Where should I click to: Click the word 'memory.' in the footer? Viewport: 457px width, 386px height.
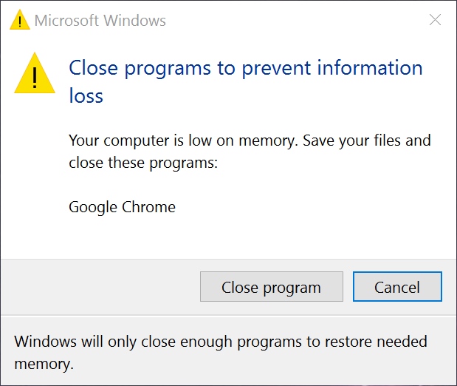[44, 365]
